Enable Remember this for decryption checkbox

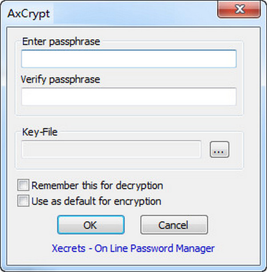[x=24, y=185]
